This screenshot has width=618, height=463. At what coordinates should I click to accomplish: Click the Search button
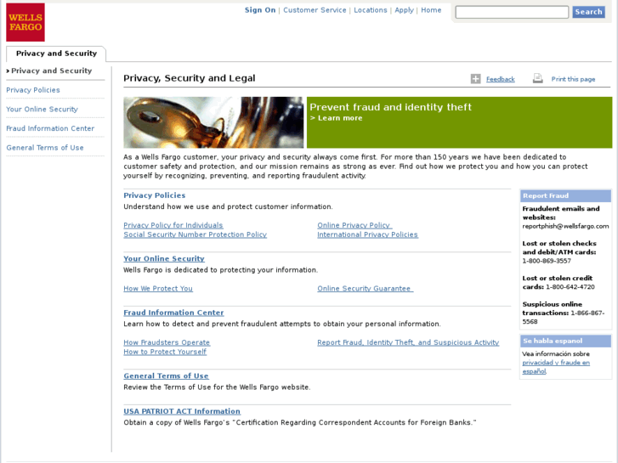(588, 12)
